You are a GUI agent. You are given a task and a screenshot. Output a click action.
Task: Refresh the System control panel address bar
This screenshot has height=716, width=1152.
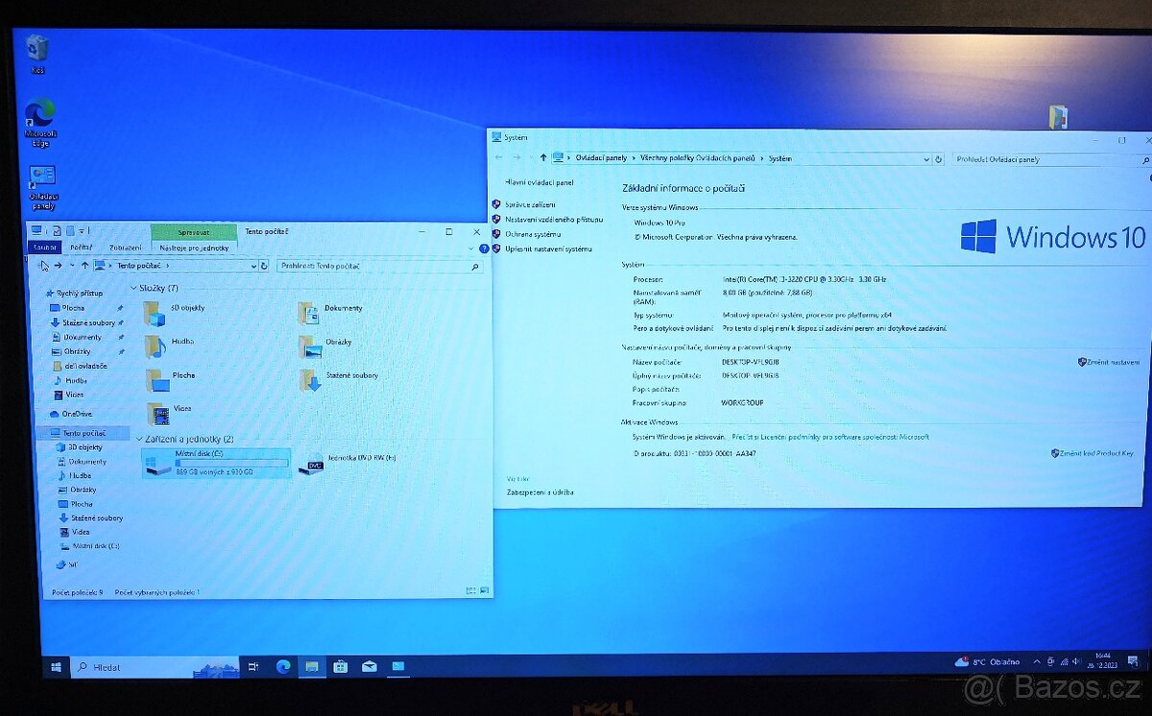click(x=938, y=158)
